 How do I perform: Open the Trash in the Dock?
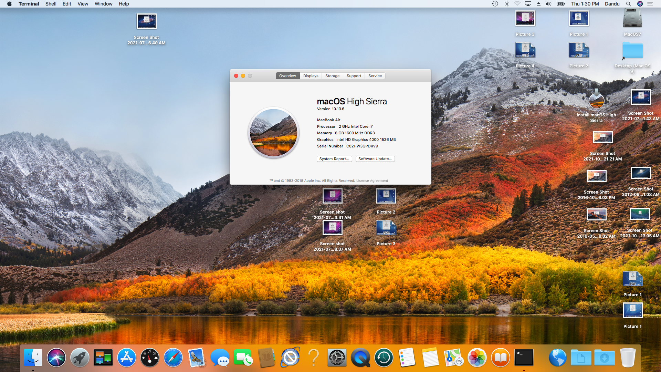[628, 358]
